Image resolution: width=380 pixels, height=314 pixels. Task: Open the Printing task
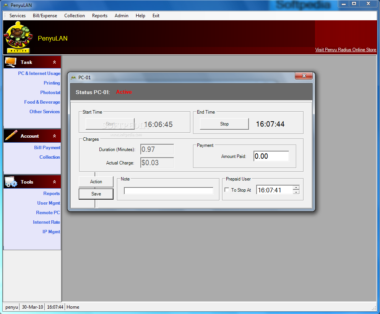coord(52,83)
